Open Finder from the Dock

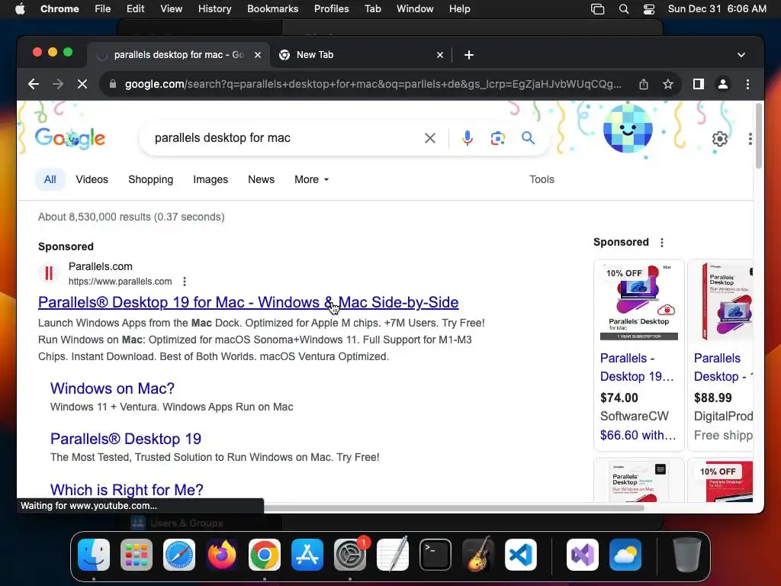94,555
